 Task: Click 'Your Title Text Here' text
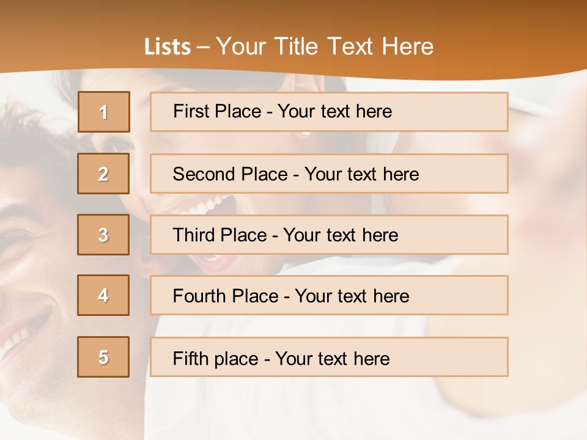point(325,46)
